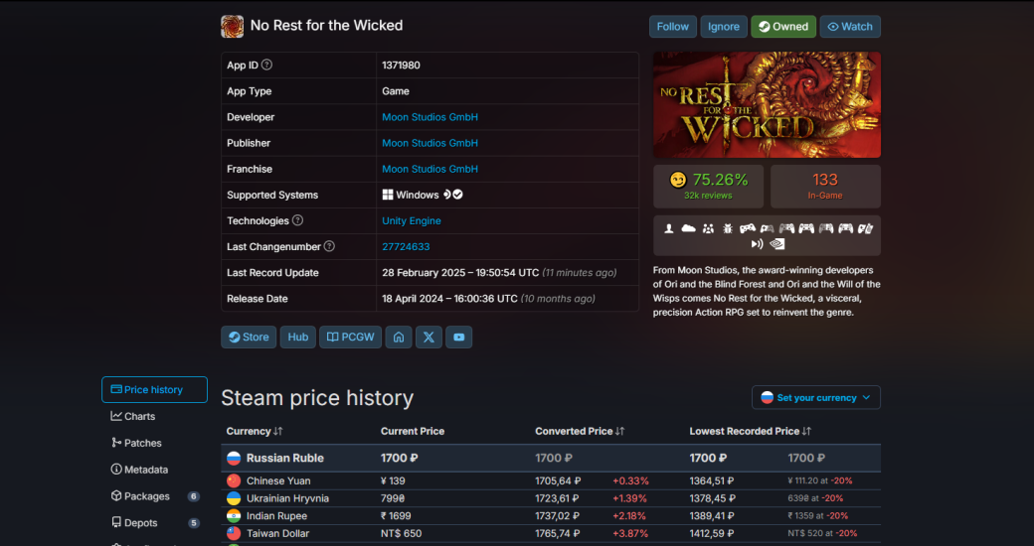Open the X (Twitter) profile link
Image resolution: width=1034 pixels, height=546 pixels.
click(429, 338)
